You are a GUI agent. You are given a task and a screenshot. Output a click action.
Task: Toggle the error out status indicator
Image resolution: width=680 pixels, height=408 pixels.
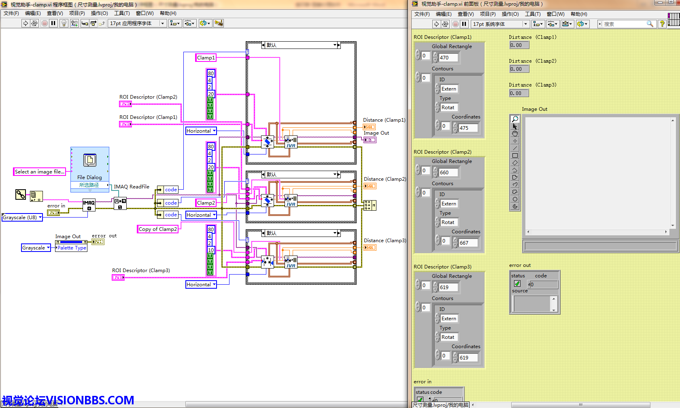pos(517,284)
